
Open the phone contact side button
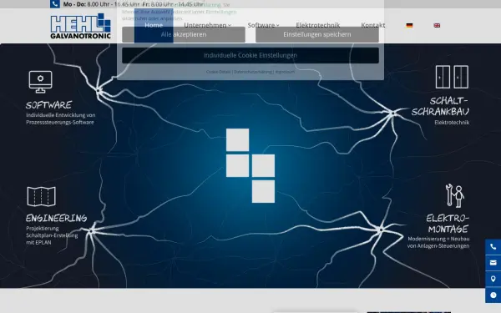coord(493,247)
